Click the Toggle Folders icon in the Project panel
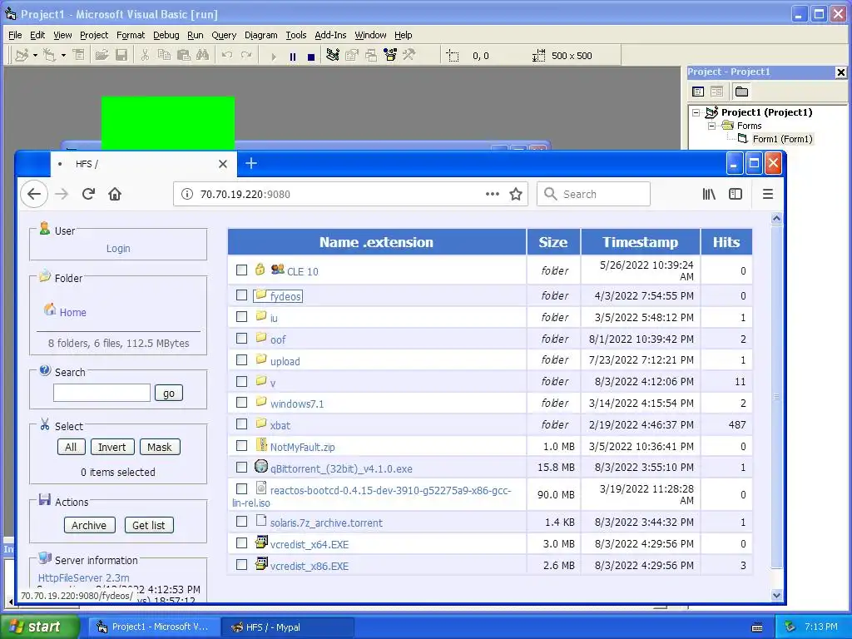This screenshot has height=639, width=852. click(x=741, y=92)
